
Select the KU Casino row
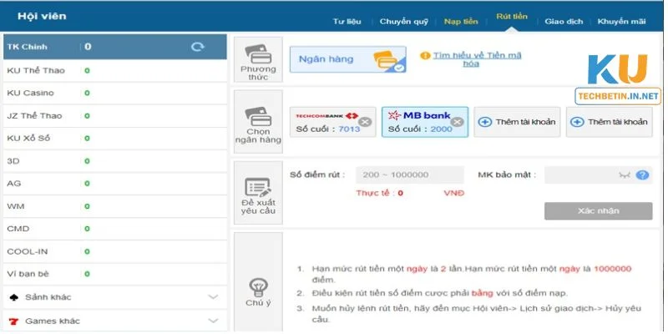[115, 94]
